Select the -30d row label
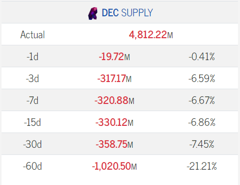Screen dimensions: 240x185 tap(33, 144)
